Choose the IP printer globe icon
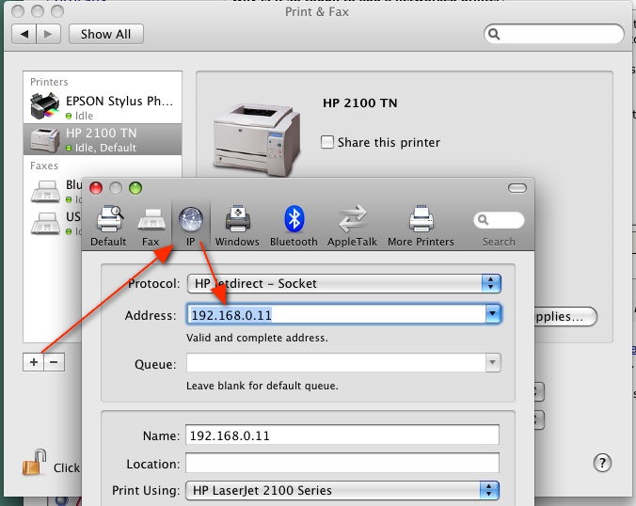Image resolution: width=636 pixels, height=506 pixels. pos(191,227)
